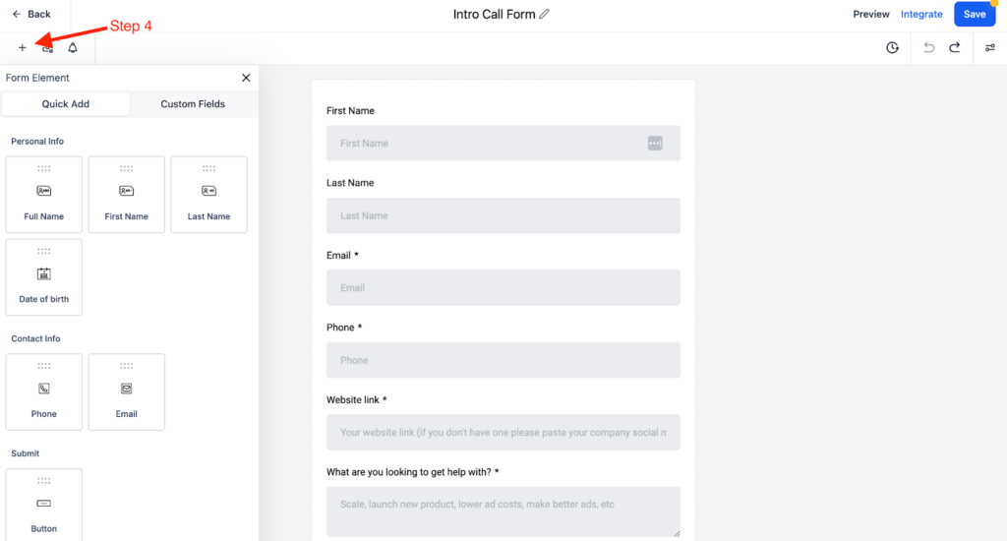Select the Quick Add tab

click(x=66, y=104)
